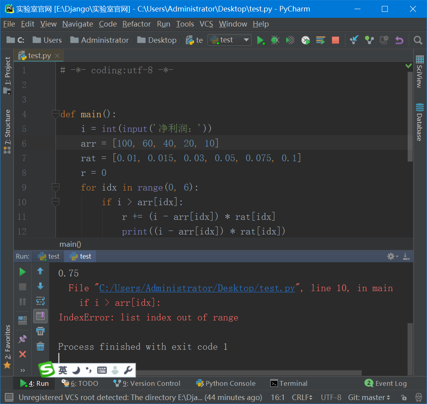Image resolution: width=427 pixels, height=404 pixels.
Task: Open the Sogou input wrench tools
Action: pyautogui.click(x=128, y=370)
